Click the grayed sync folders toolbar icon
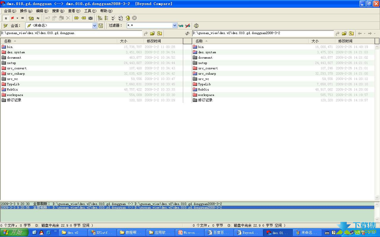This screenshot has width=380, height=237. click(61, 18)
